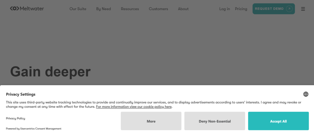Click the Meltwater logo icon
The width and height of the screenshot is (314, 135).
pos(14,9)
